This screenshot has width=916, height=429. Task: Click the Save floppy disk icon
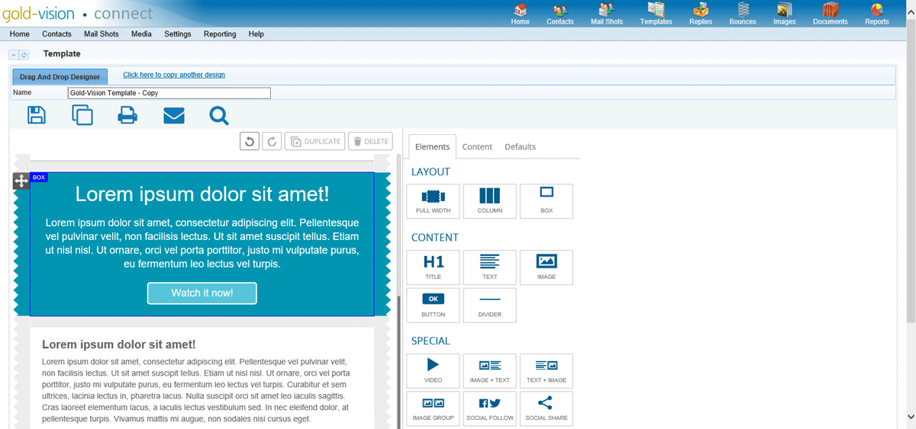point(36,115)
